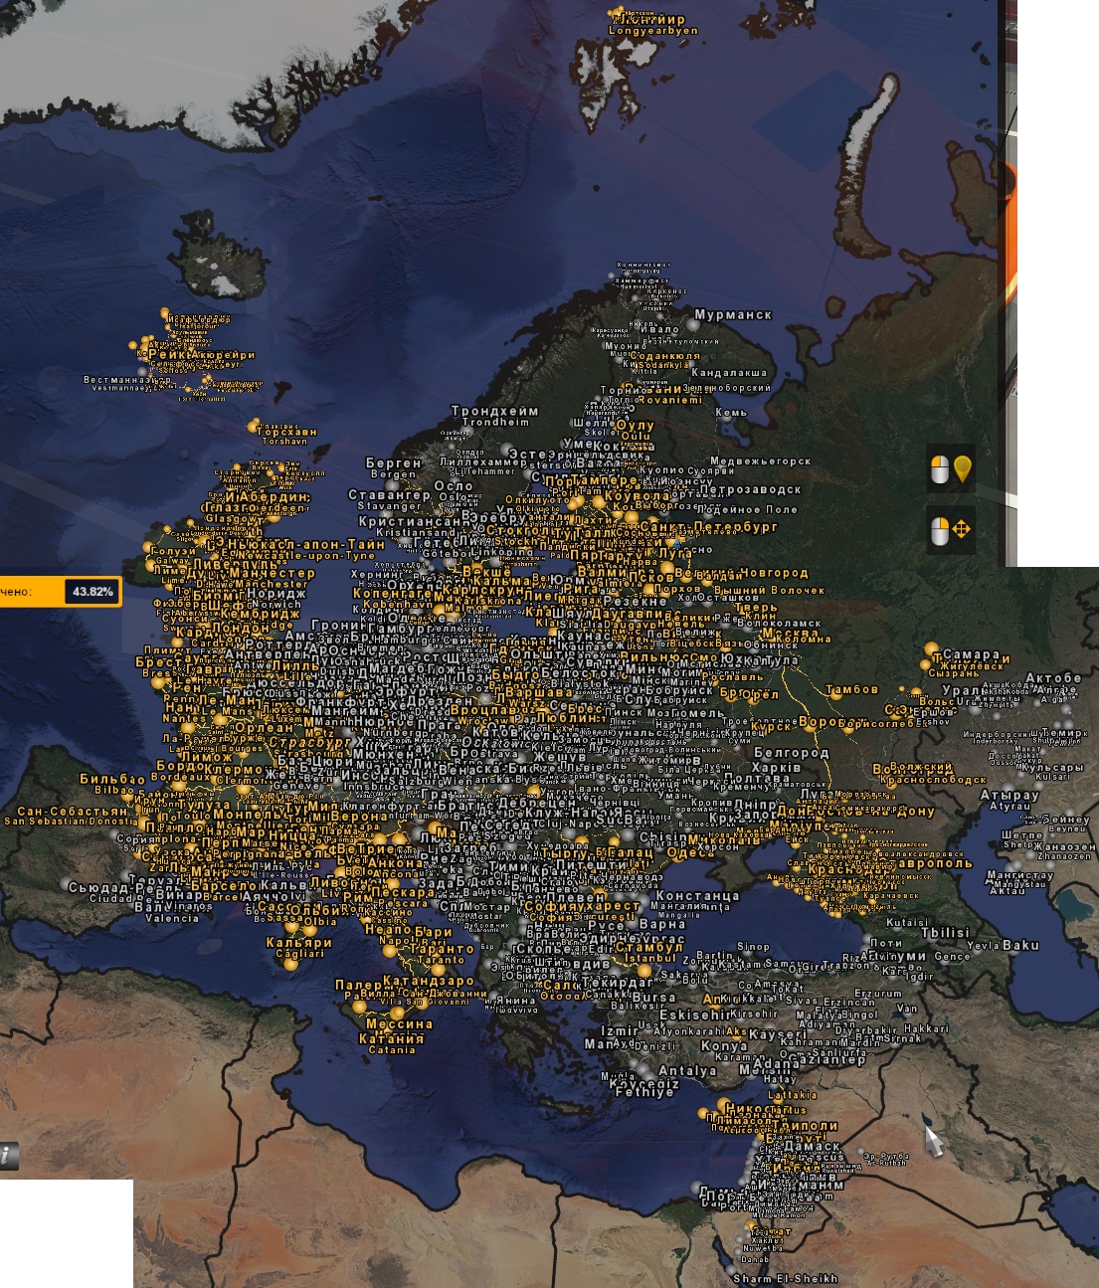Select the Sharm El-Sheikh label
Image resolution: width=1099 pixels, height=1288 pixels.
coord(785,1279)
